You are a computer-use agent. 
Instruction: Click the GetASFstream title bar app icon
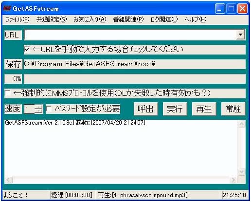7,8
